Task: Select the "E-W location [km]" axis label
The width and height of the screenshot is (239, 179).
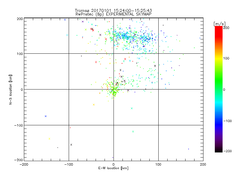Action: point(113,168)
